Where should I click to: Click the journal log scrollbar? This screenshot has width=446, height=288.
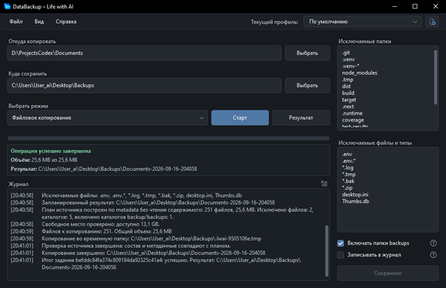(x=326, y=251)
